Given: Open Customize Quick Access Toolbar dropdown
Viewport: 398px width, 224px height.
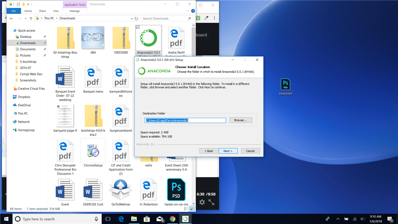Looking at the screenshot, I should (x=28, y=4).
